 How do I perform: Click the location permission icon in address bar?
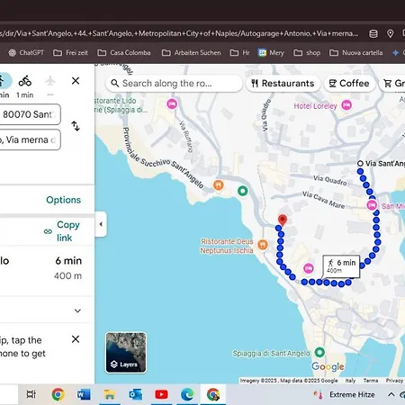click(390, 33)
